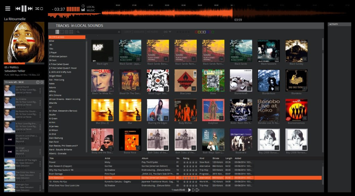355x196 pixels.
Task: Clear the search field with X
Action: pyautogui.click(x=119, y=32)
